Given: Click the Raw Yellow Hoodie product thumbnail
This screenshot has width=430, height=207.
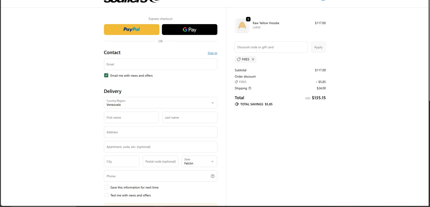Looking at the screenshot, I should (x=242, y=26).
